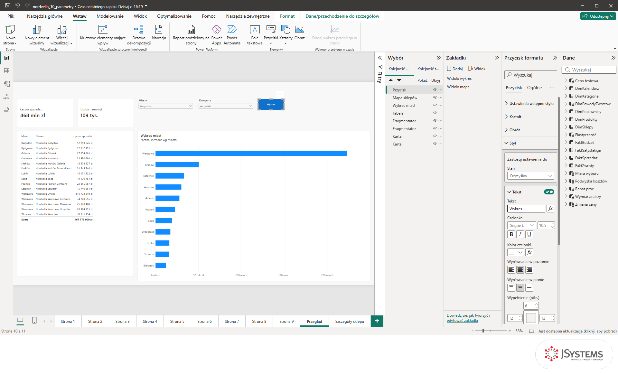
Task: Add Kluczowe elementy mające wpływ visual
Action: pos(103,35)
